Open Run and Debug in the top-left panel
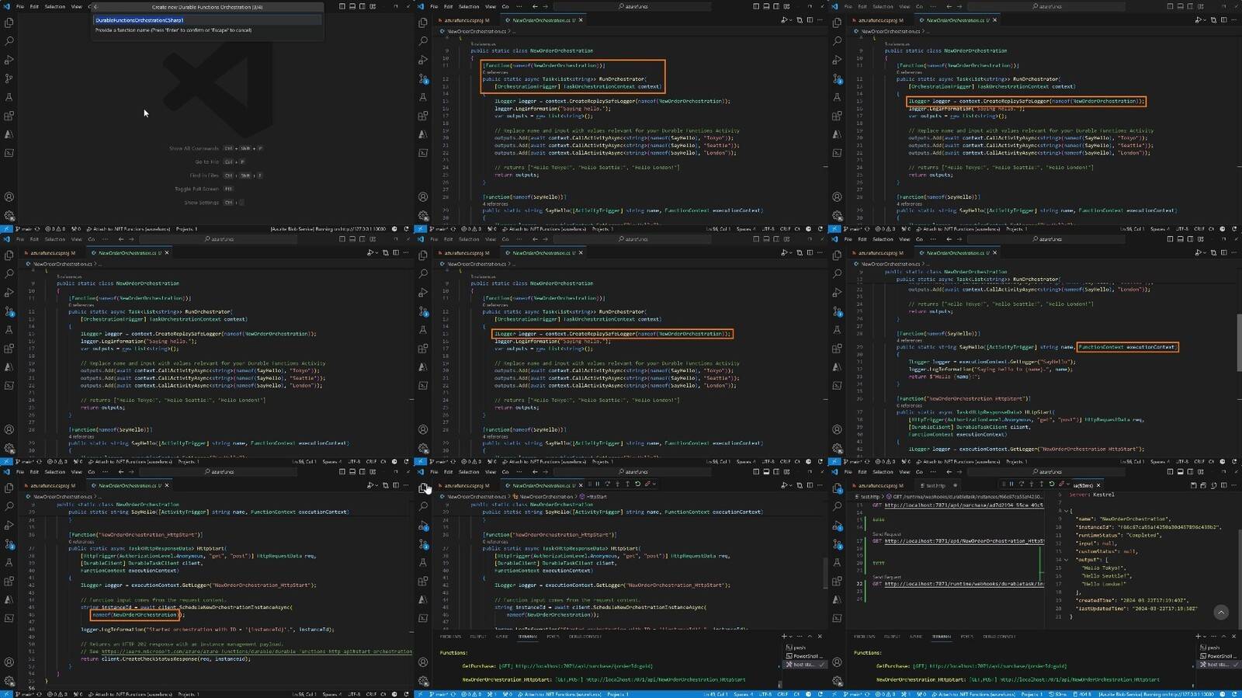This screenshot has width=1242, height=698. tap(9, 60)
